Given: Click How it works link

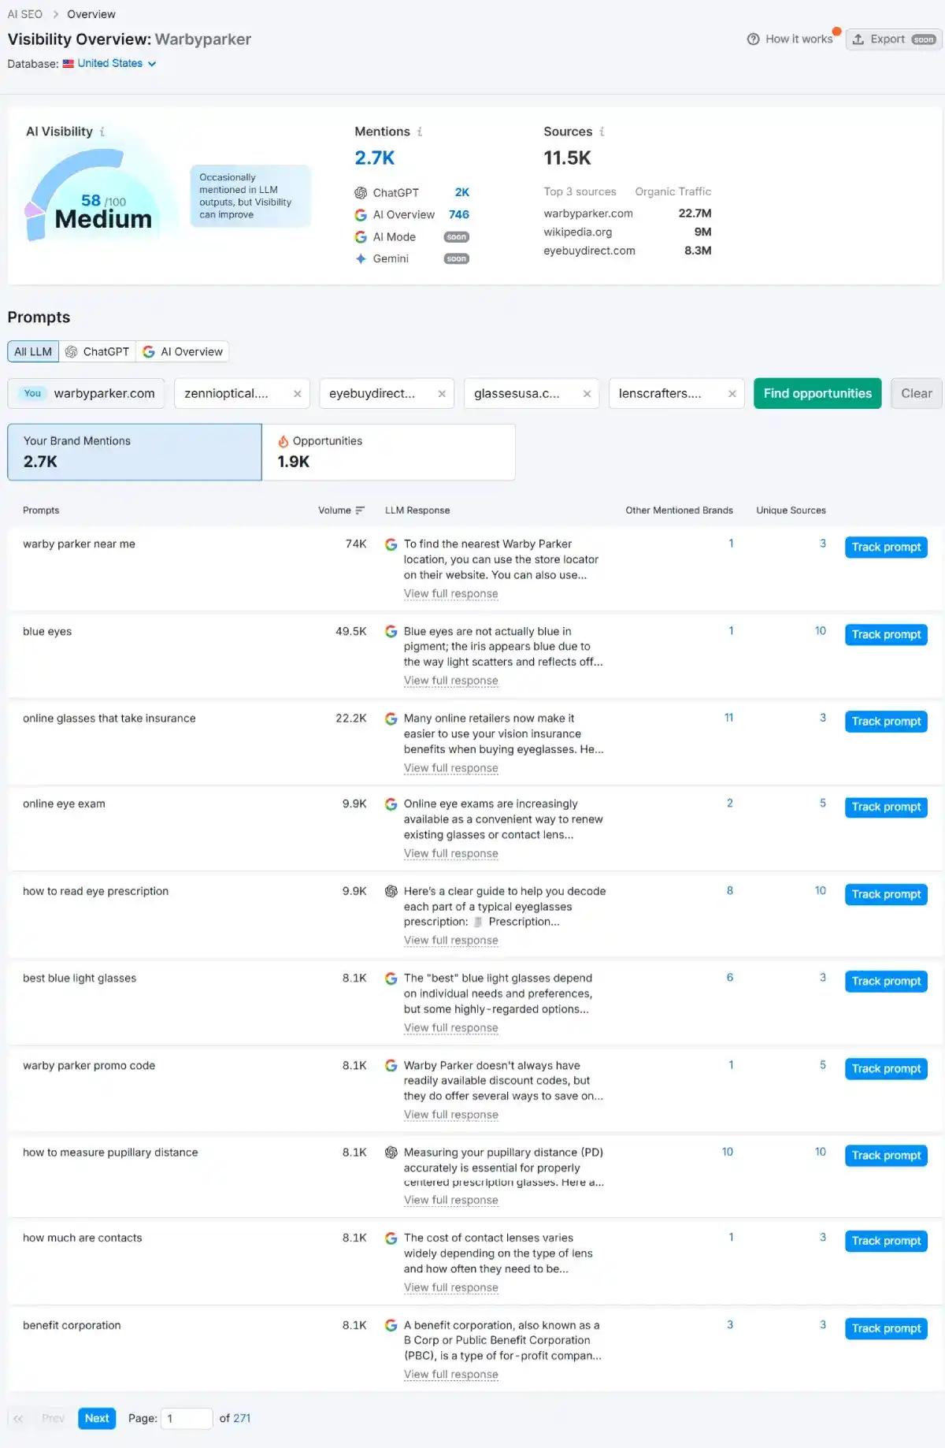Looking at the screenshot, I should [799, 39].
